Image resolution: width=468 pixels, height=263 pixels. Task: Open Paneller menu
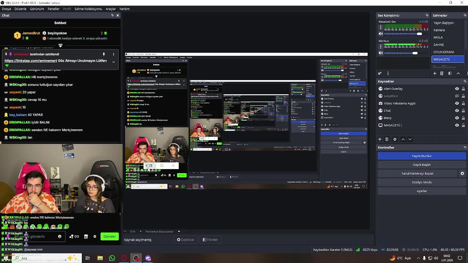53,9
